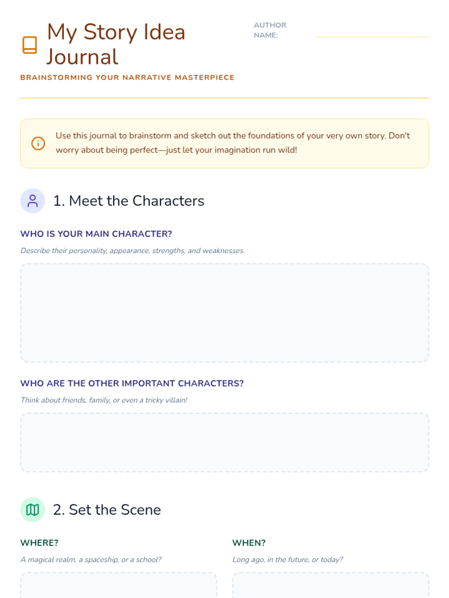Image resolution: width=449 pixels, height=598 pixels.
Task: Click the green map icon beside Set the Scene
Action: (x=33, y=510)
